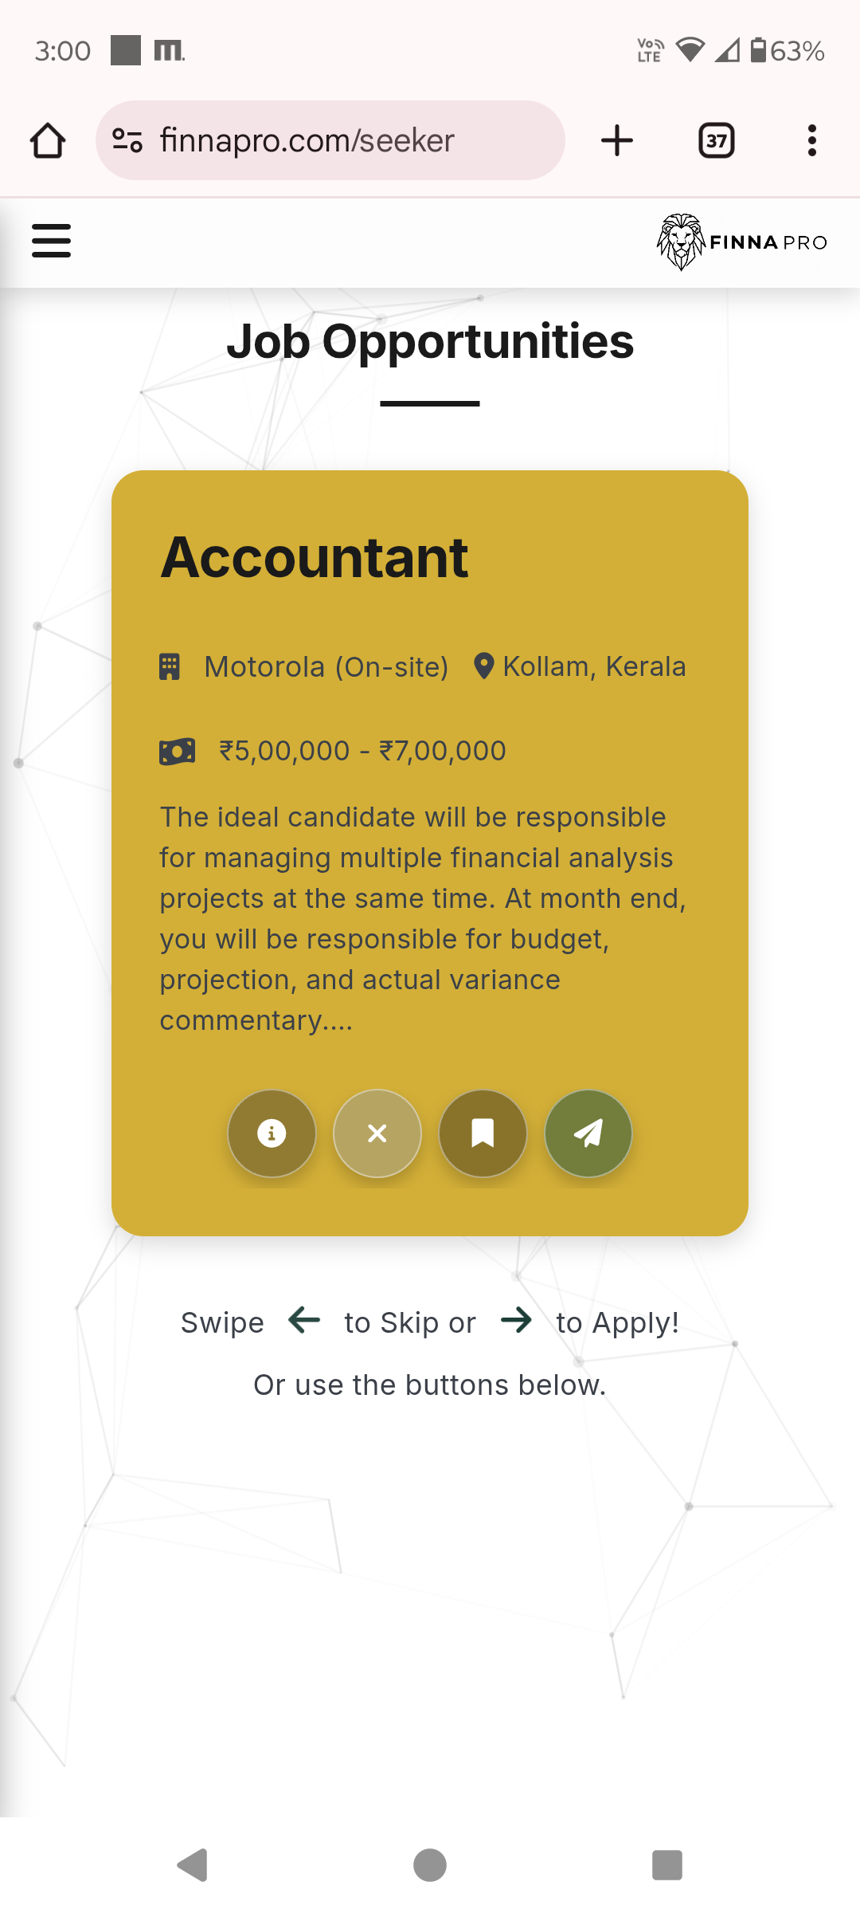Tap the Accountant job title
The height and width of the screenshot is (1913, 860).
[315, 557]
